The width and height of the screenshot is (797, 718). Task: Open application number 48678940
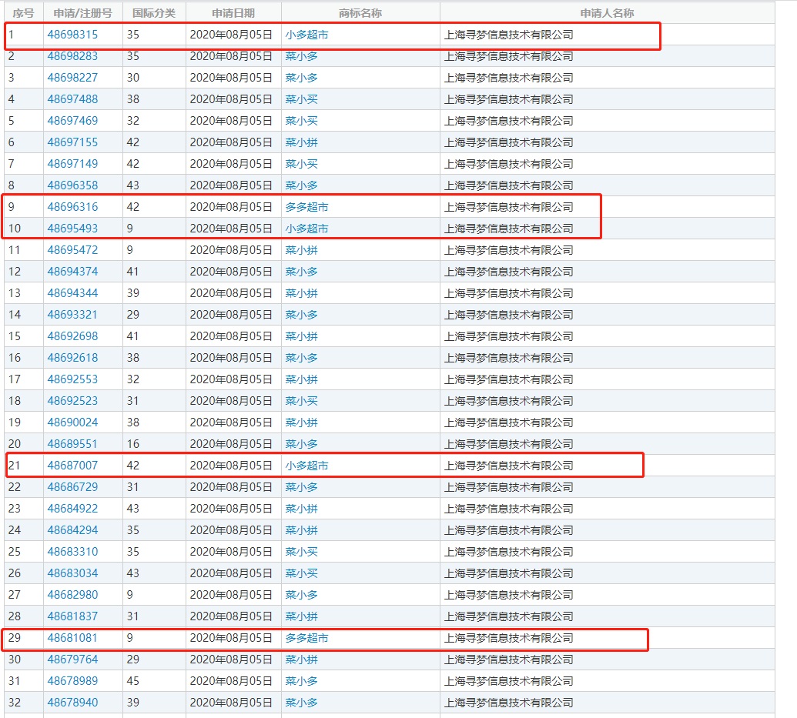click(72, 703)
